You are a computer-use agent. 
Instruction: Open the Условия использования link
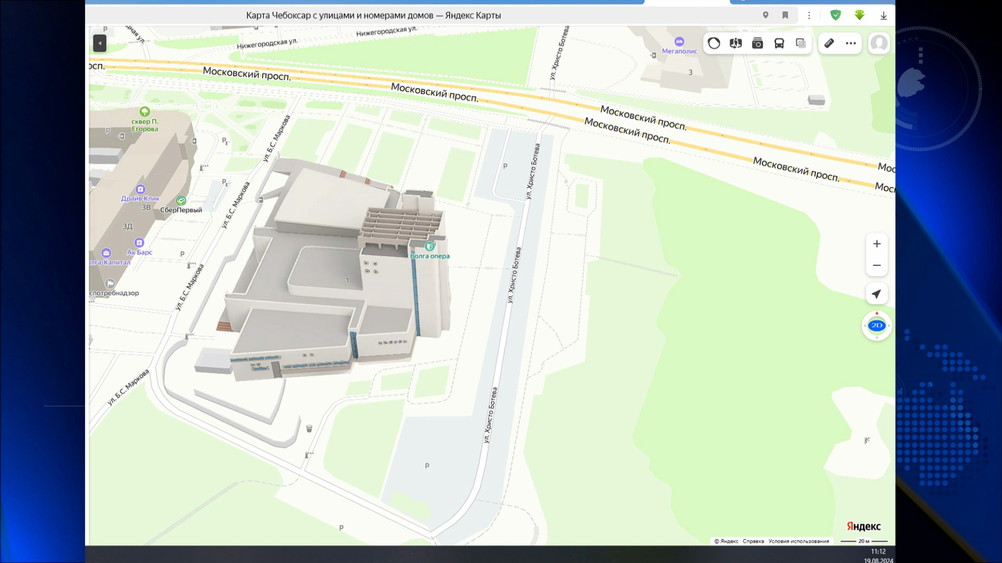(x=798, y=541)
